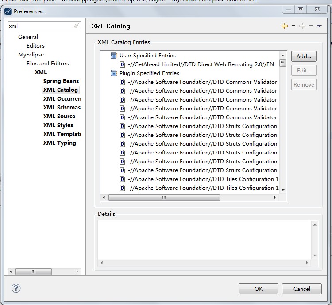The image size is (332, 305).
Task: Select the first Commons Validator entry
Action: (x=202, y=82)
